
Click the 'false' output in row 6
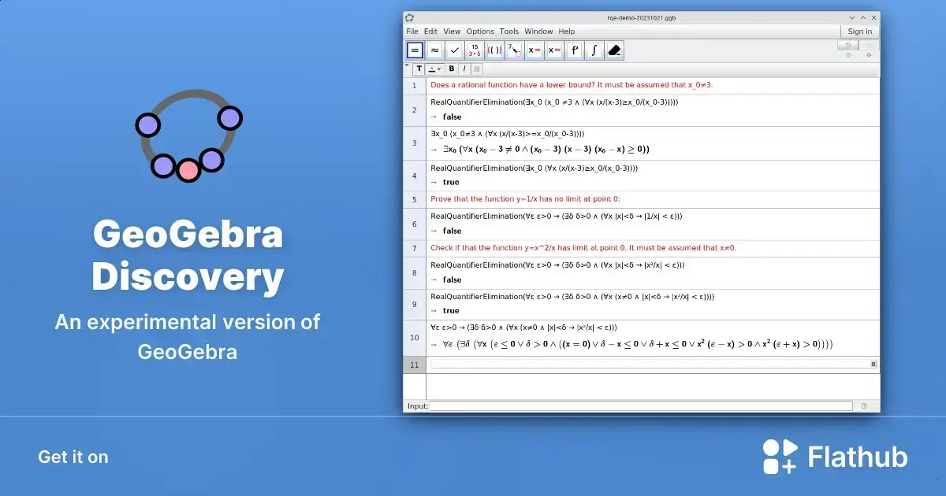[453, 231]
